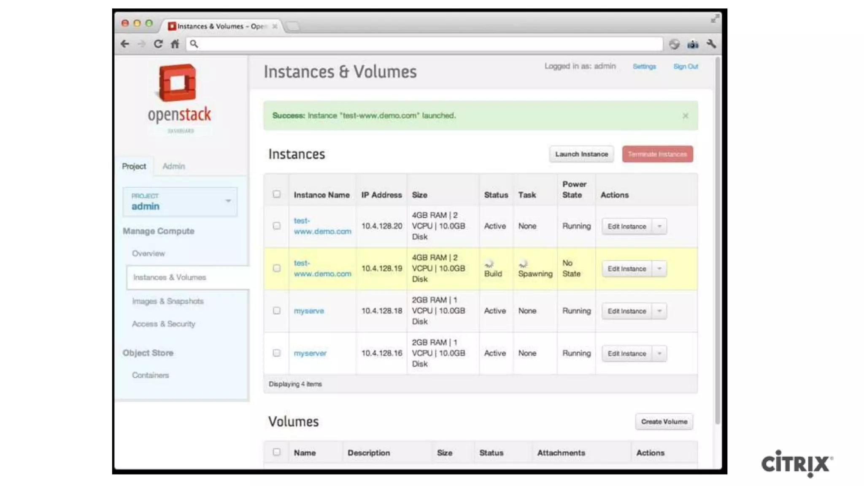Image resolution: width=864 pixels, height=486 pixels.
Task: Click the globe extension icon in toolbar
Action: click(674, 44)
